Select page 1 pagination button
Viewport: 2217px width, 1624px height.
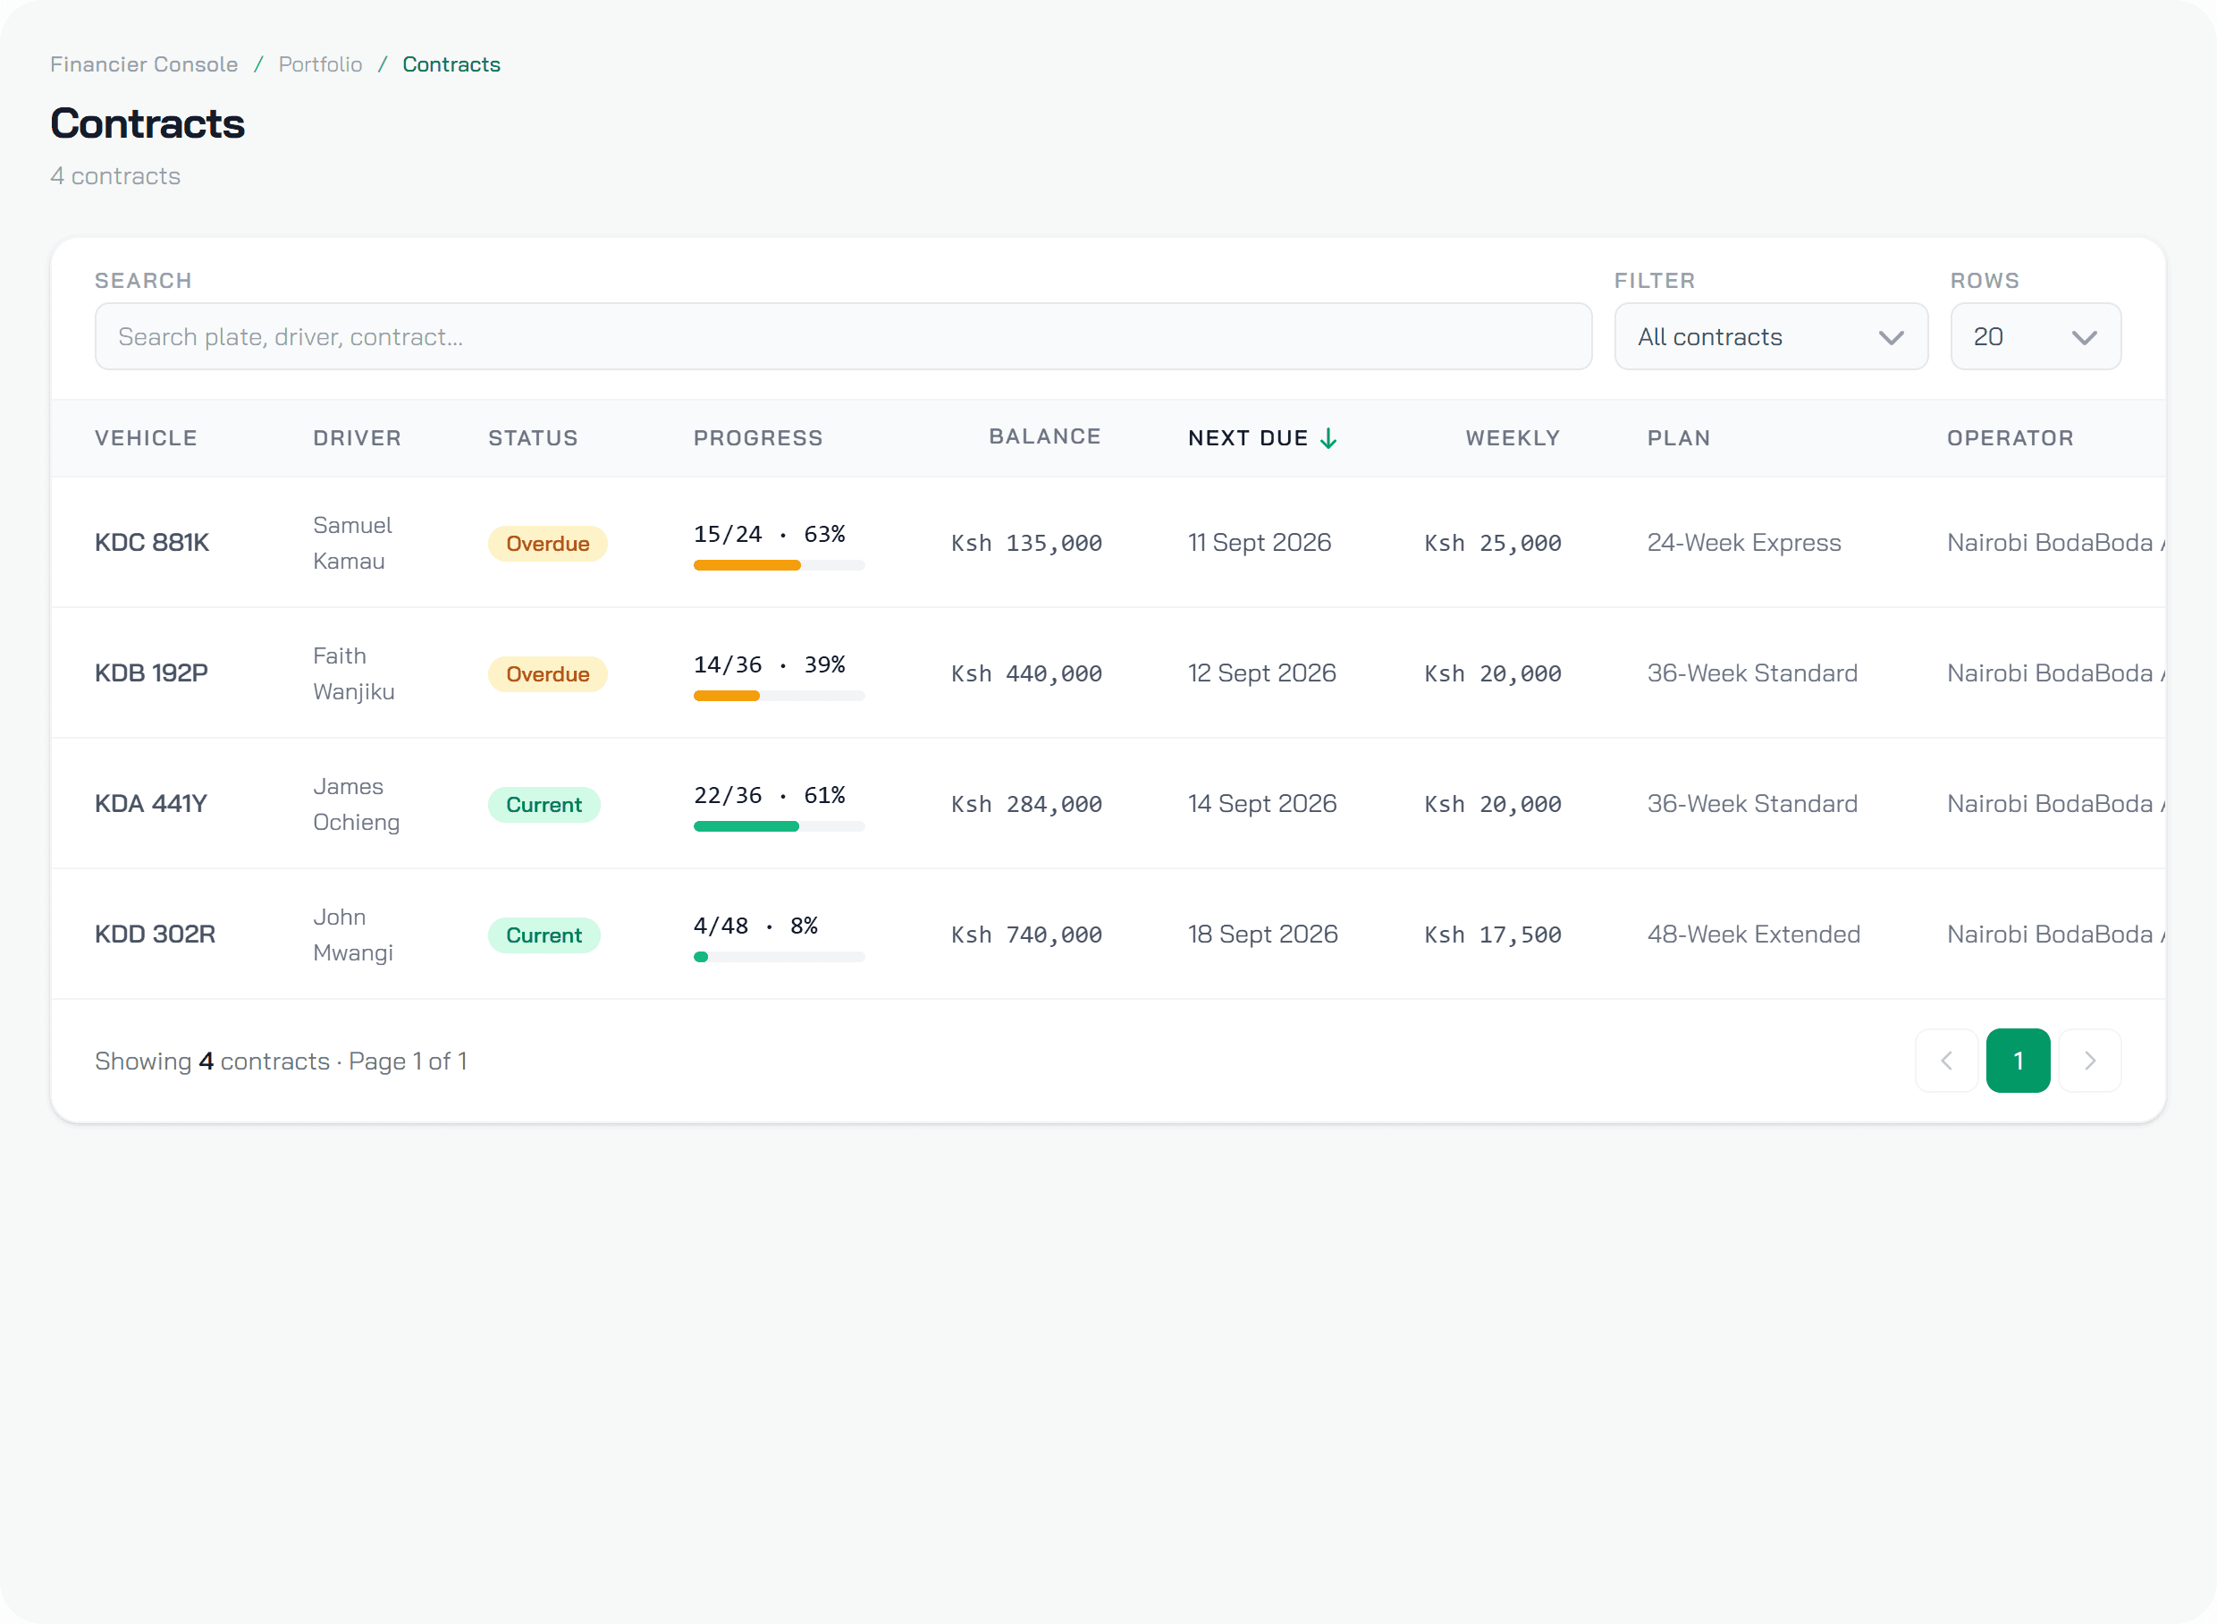click(2019, 1061)
